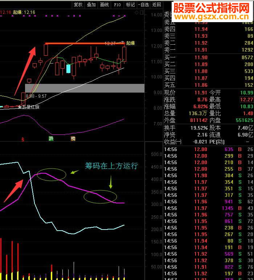Click the 流通 6.98亿 value

245,135
